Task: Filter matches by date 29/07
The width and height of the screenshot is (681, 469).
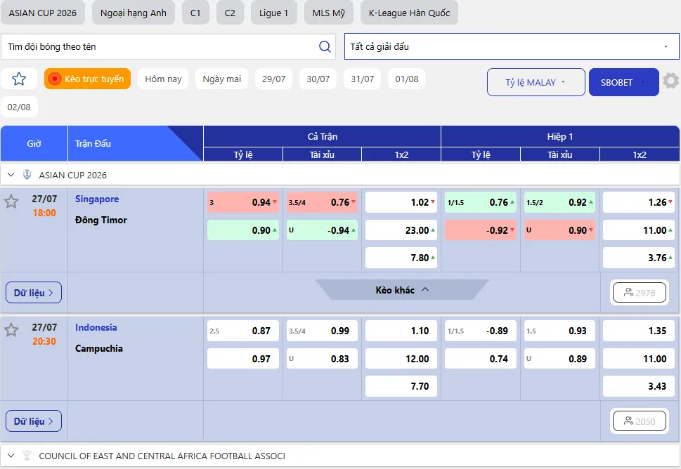Action: coord(273,79)
